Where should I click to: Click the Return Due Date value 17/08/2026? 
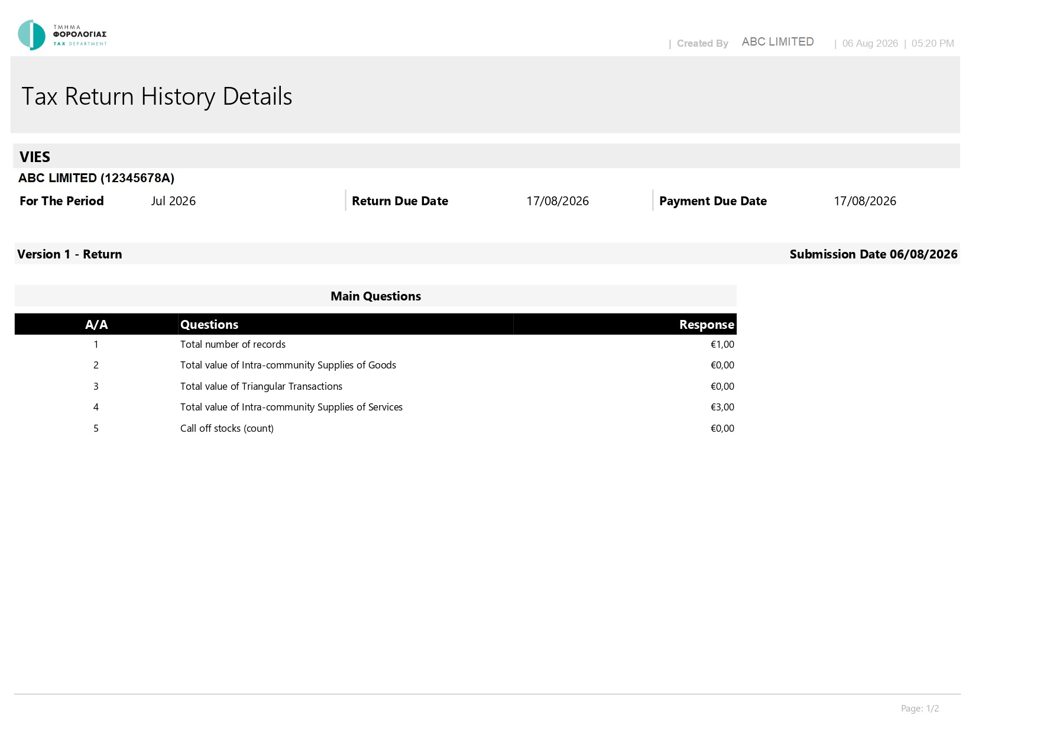click(x=558, y=201)
